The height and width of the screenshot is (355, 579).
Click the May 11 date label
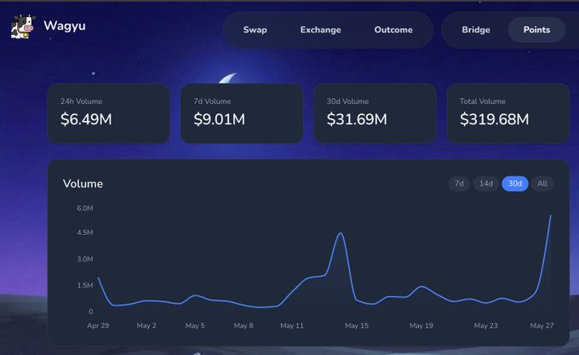pos(292,325)
